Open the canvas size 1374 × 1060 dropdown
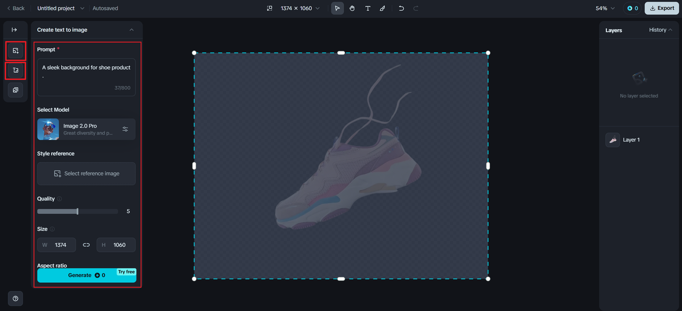The width and height of the screenshot is (682, 311). pos(300,9)
